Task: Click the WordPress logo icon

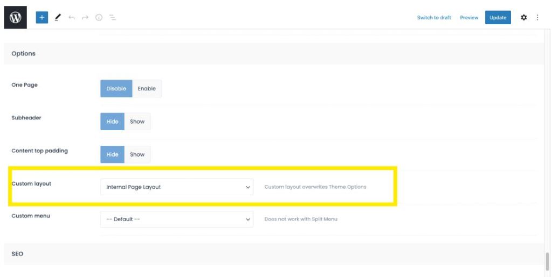Action: (15, 18)
